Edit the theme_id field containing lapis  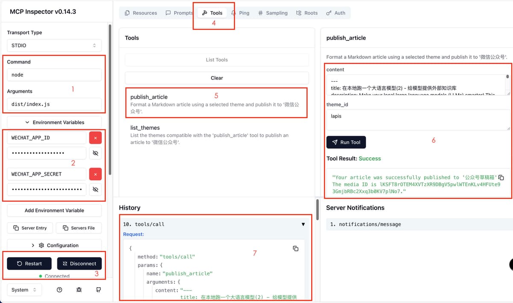tap(418, 120)
